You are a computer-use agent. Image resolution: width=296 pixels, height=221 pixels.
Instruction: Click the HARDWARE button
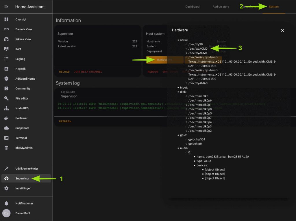165,60
